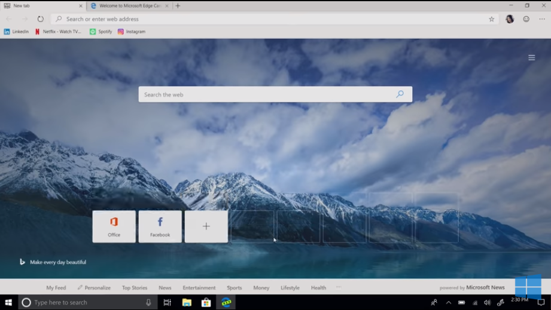
Task: Open the new tab with plus icon
Action: (x=178, y=6)
